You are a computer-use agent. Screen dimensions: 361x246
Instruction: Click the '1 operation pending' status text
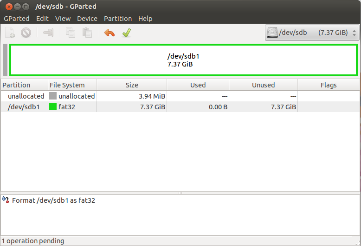pyautogui.click(x=33, y=241)
